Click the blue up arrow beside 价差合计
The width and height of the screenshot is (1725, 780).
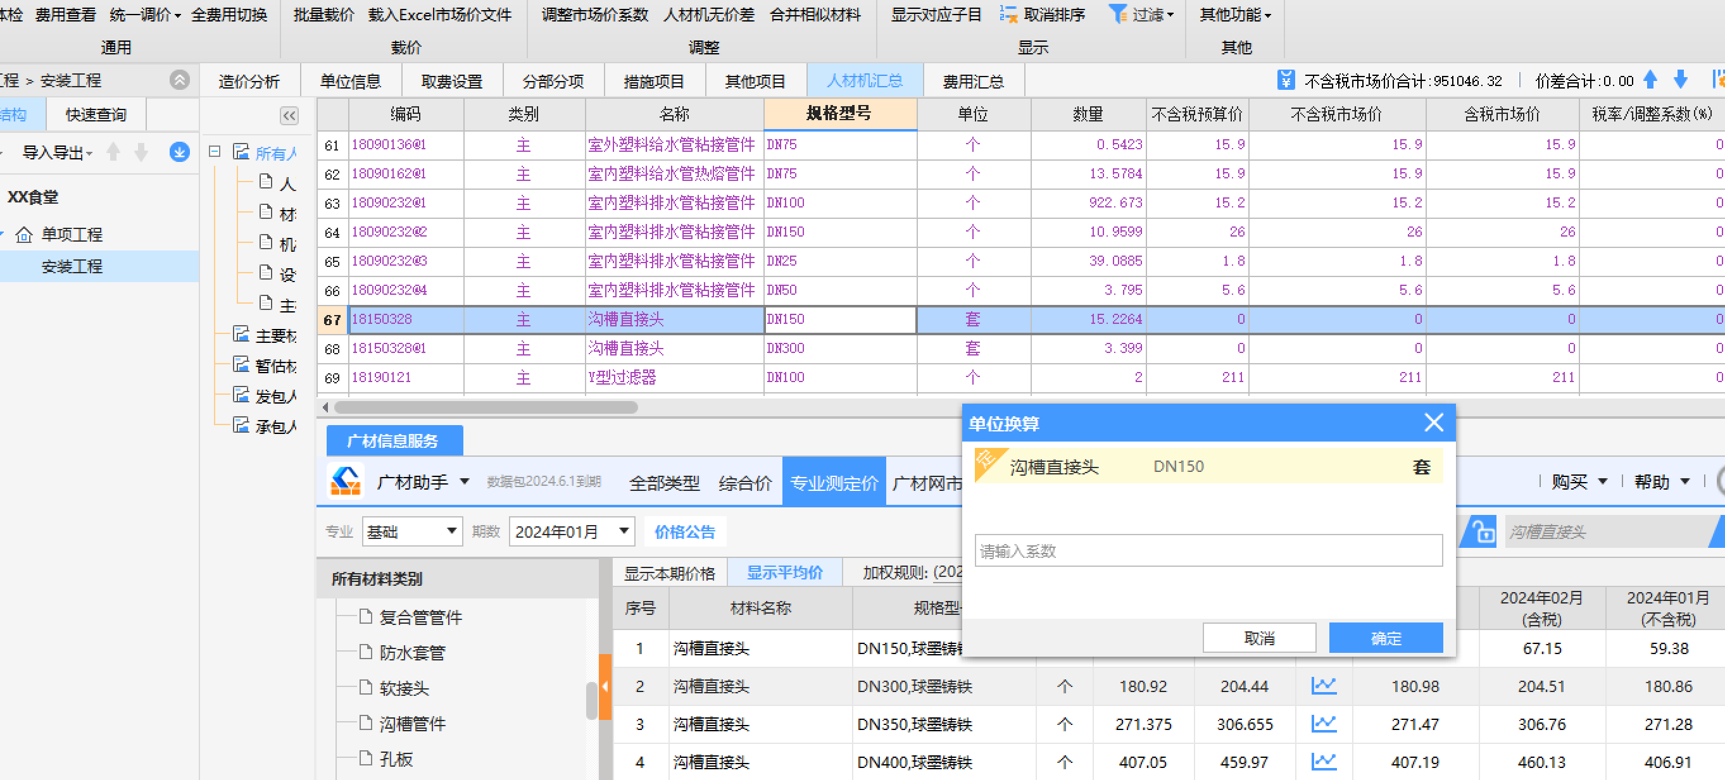1650,80
